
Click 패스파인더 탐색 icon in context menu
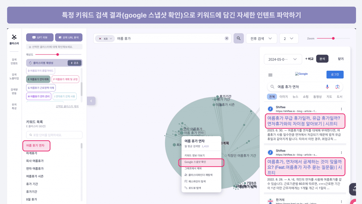coord(186,181)
